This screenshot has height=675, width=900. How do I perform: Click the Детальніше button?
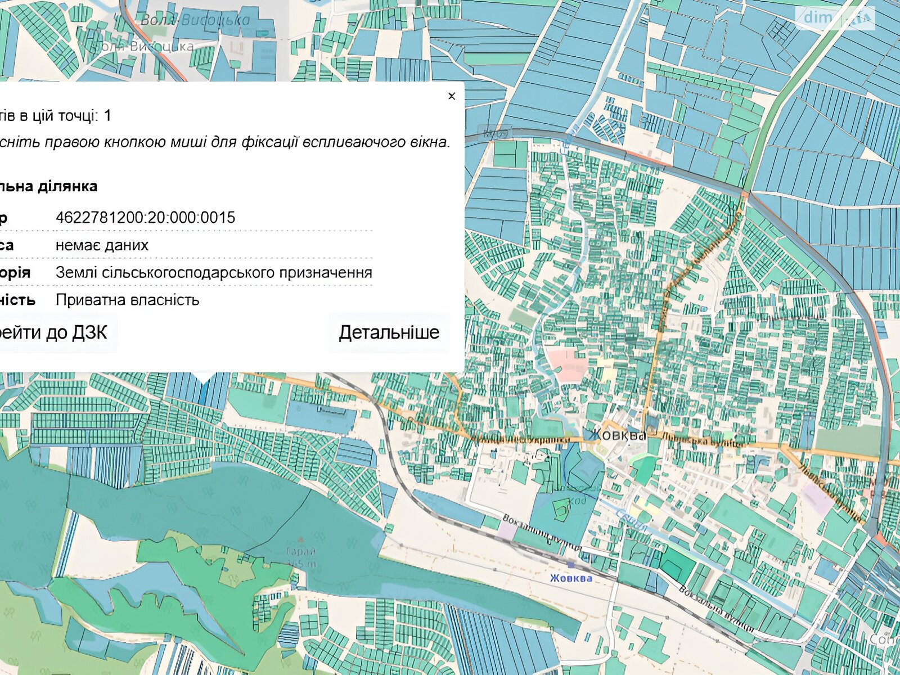point(389,332)
